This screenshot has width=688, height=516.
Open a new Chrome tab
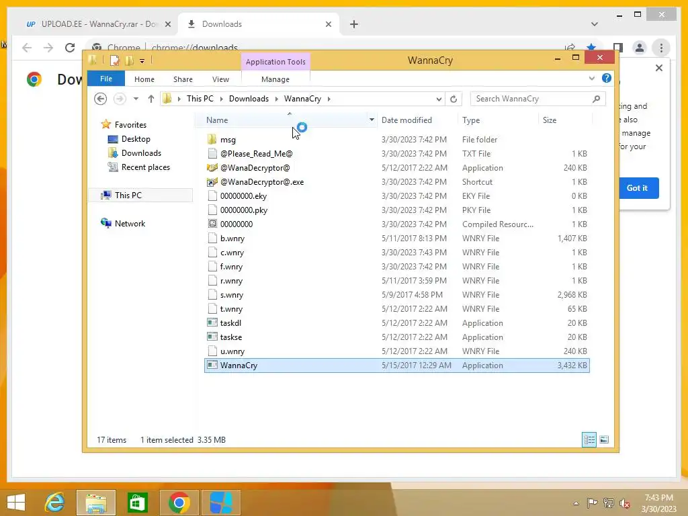coord(353,24)
